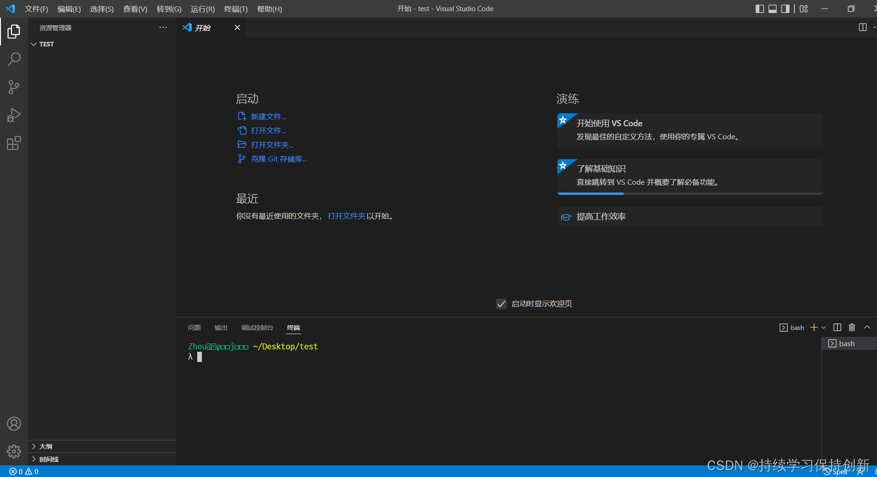Check errors and warnings in the status bar
This screenshot has width=877, height=477.
click(x=23, y=471)
